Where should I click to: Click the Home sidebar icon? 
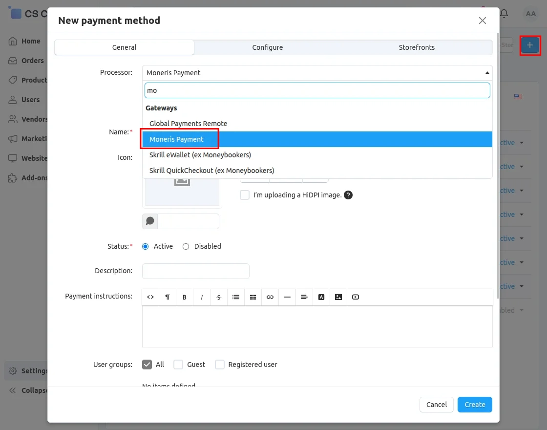[13, 41]
